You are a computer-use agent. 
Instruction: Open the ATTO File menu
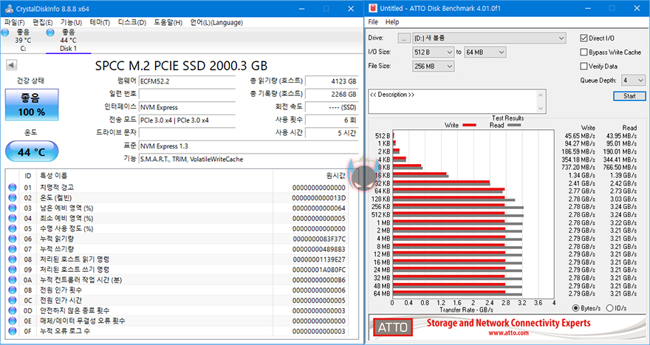tap(373, 22)
